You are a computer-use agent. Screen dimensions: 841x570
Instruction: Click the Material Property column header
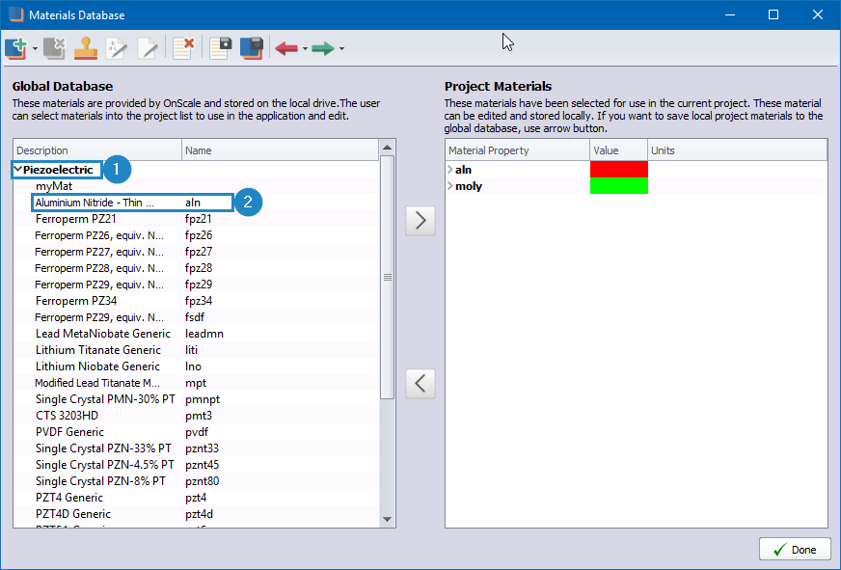pos(518,150)
